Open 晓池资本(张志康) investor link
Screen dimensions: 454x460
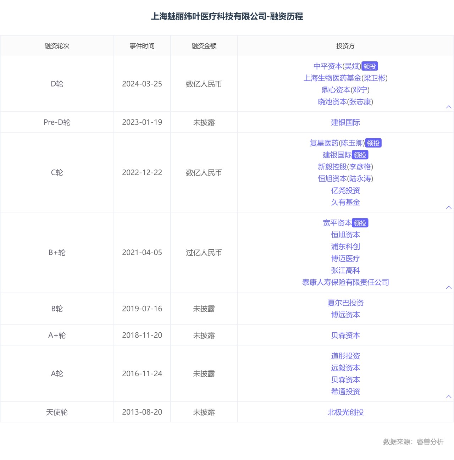345,102
